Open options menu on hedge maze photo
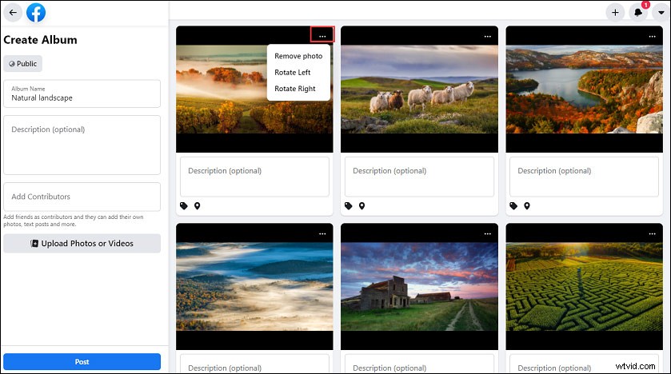Viewport: 671px width, 374px height. click(x=652, y=234)
